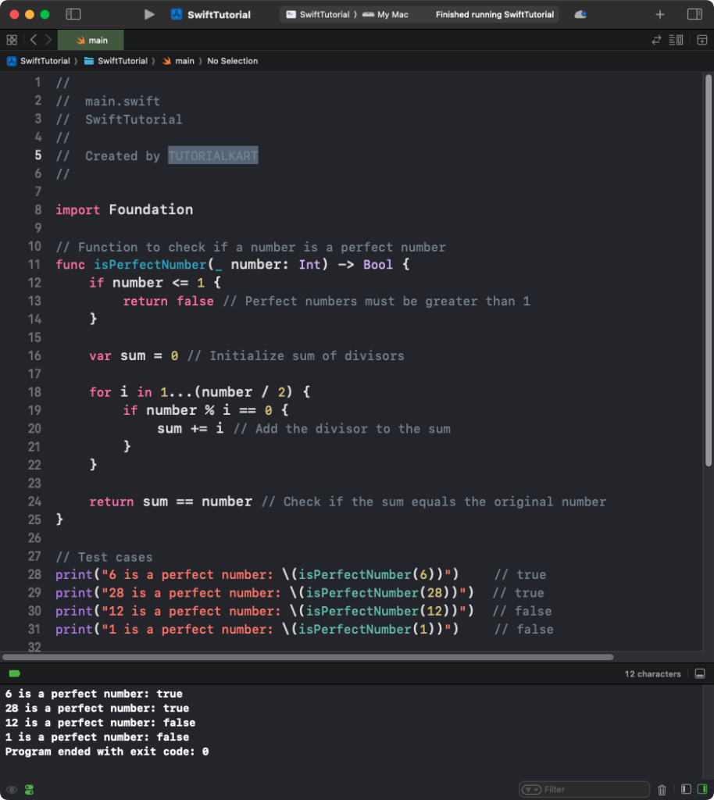Clear the console with the trash icon
714x800 pixels.
click(661, 788)
